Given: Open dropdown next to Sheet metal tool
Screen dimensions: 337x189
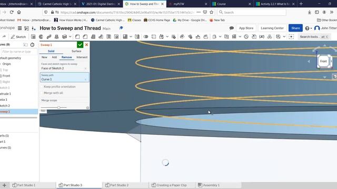Looking at the screenshot, I should tap(240, 37).
